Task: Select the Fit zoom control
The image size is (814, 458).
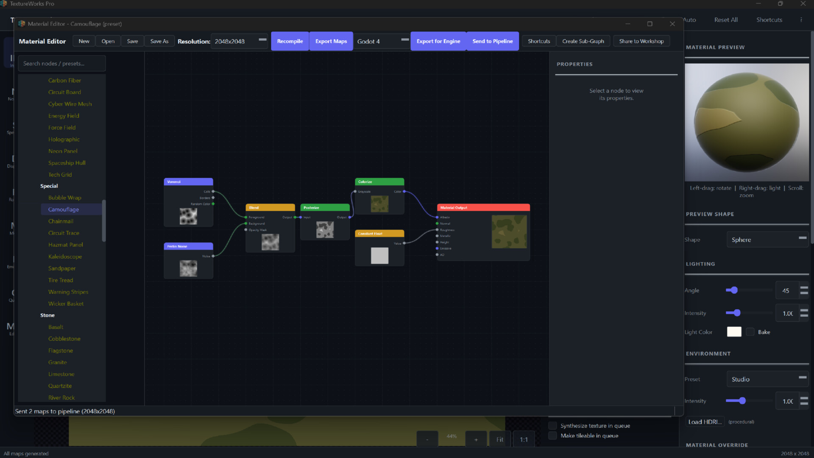Action: 499,439
